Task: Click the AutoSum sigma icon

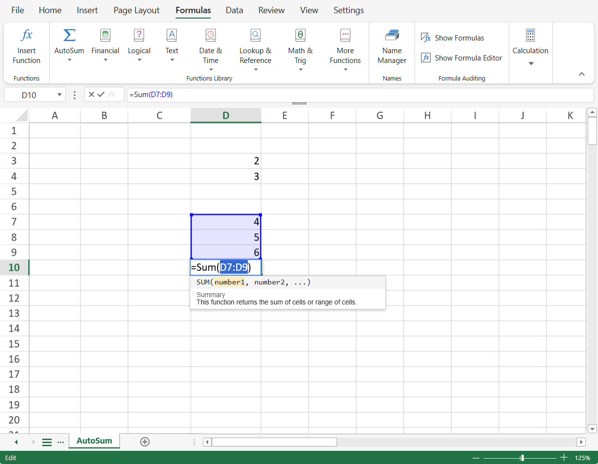Action: point(69,35)
